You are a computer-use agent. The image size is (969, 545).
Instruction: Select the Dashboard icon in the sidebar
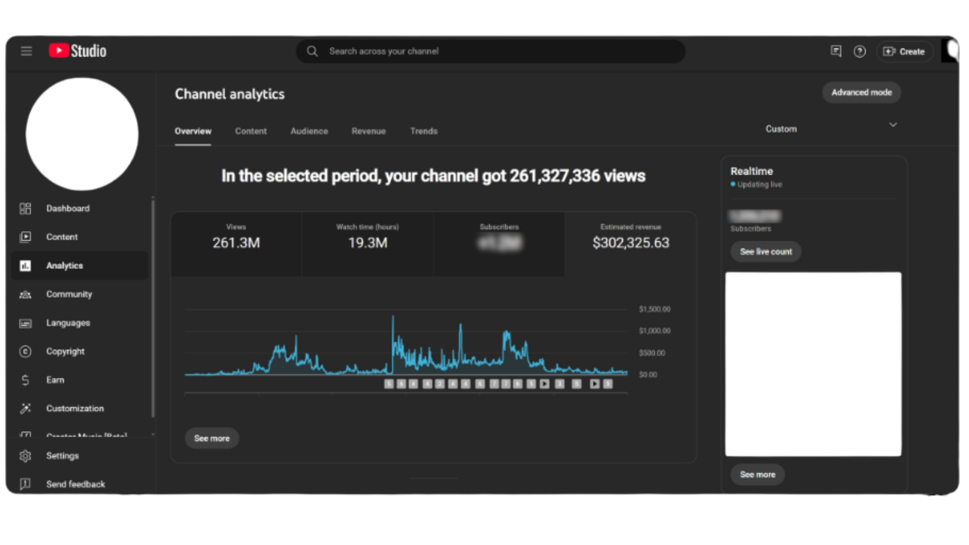click(x=25, y=208)
